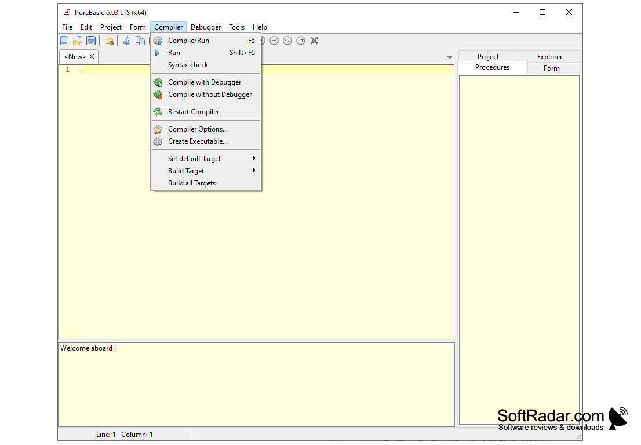Viewport: 641px width, 445px height.
Task: Close the <New> file tab
Action: coord(92,56)
